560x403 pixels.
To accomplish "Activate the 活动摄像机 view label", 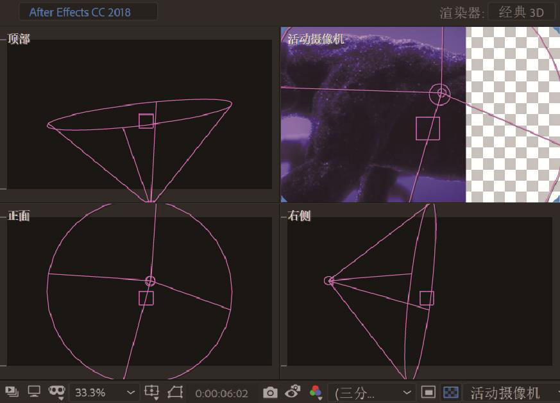I will pos(316,38).
